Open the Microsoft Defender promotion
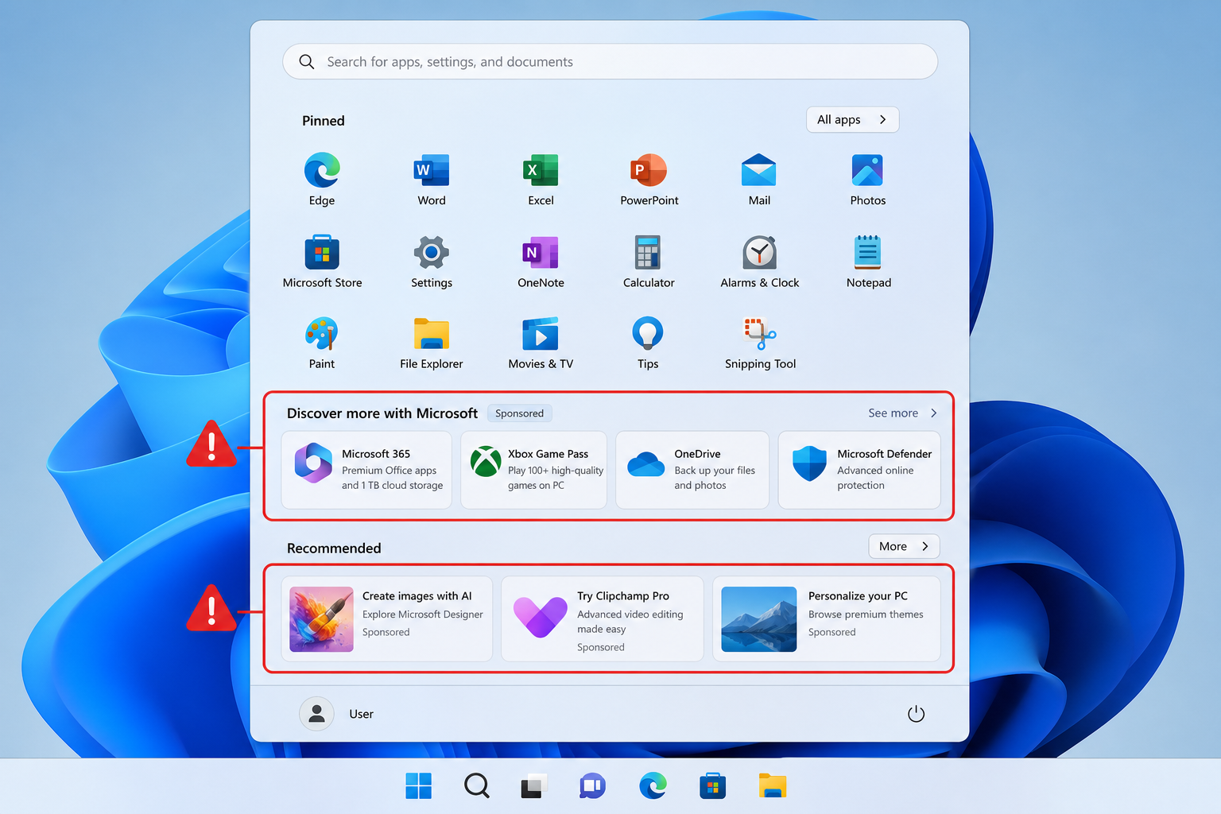The image size is (1221, 814). [859, 470]
